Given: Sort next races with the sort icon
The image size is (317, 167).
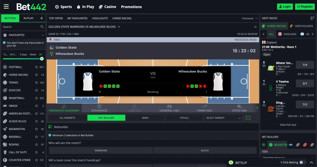Looking at the screenshot, I should coord(312,18).
